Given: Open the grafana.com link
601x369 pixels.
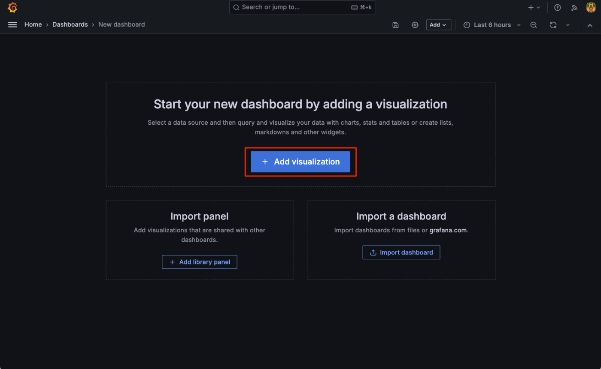Looking at the screenshot, I should click(448, 230).
